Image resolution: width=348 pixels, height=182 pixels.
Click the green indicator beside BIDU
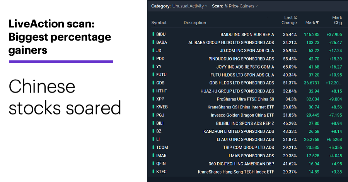pyautogui.click(x=153, y=34)
